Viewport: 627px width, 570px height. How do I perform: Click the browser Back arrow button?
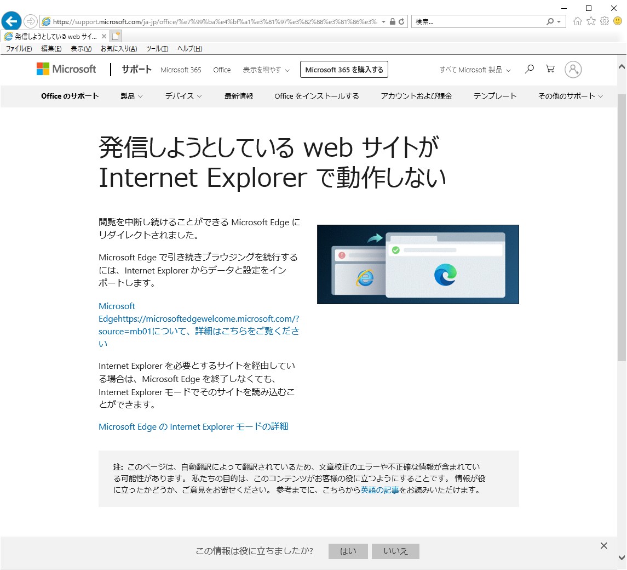[x=11, y=21]
